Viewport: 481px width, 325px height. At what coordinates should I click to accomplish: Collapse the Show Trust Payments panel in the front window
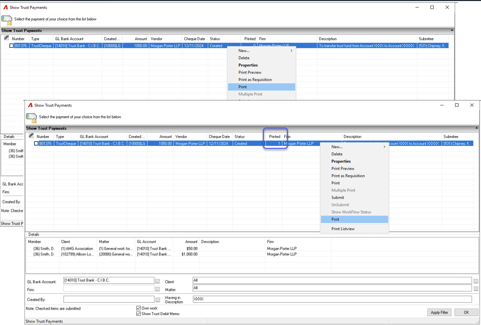477,128
